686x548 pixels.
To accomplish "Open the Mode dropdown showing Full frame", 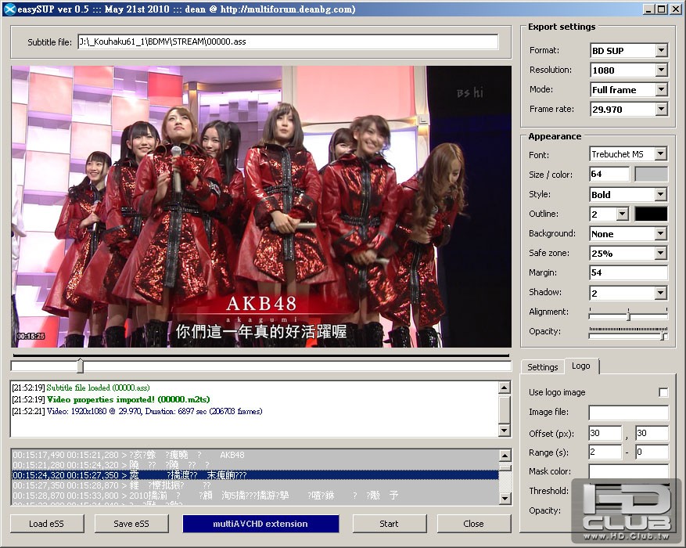I will [661, 90].
